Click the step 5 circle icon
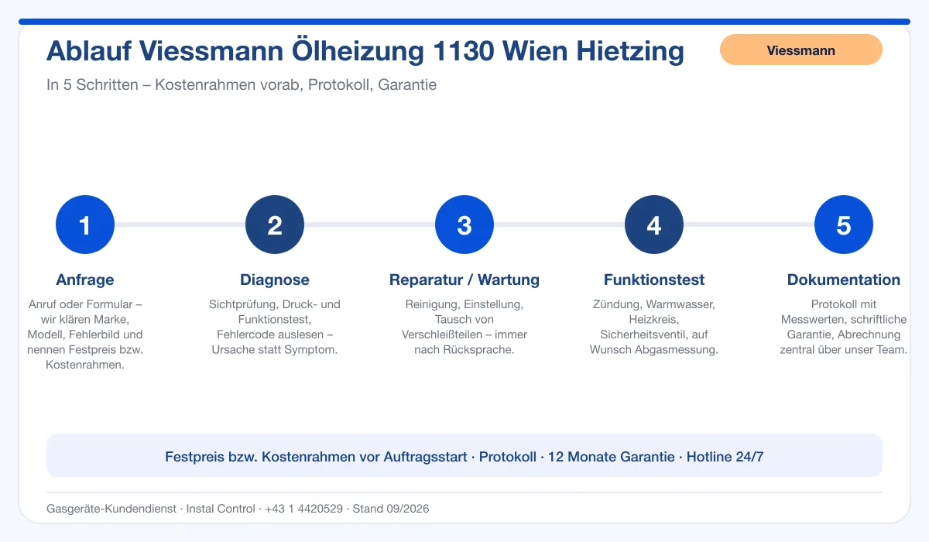This screenshot has width=929, height=542. click(x=844, y=225)
